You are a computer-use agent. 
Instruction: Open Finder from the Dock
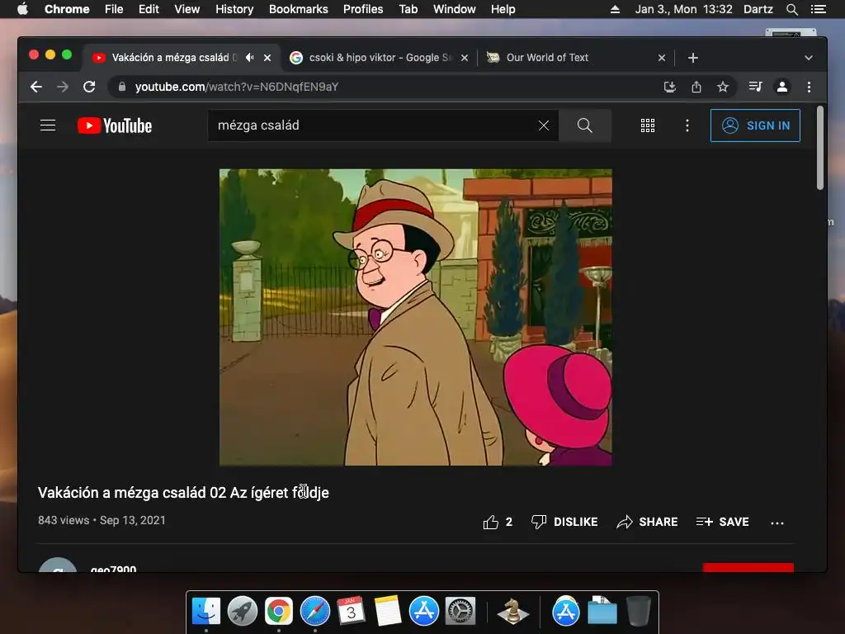click(205, 612)
